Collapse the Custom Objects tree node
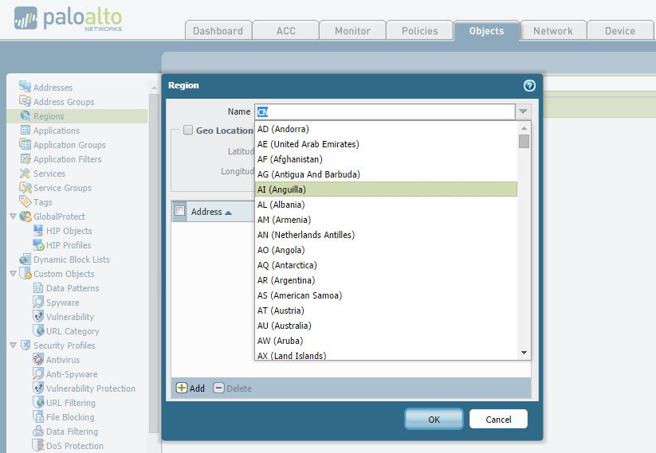656x453 pixels. tap(13, 273)
